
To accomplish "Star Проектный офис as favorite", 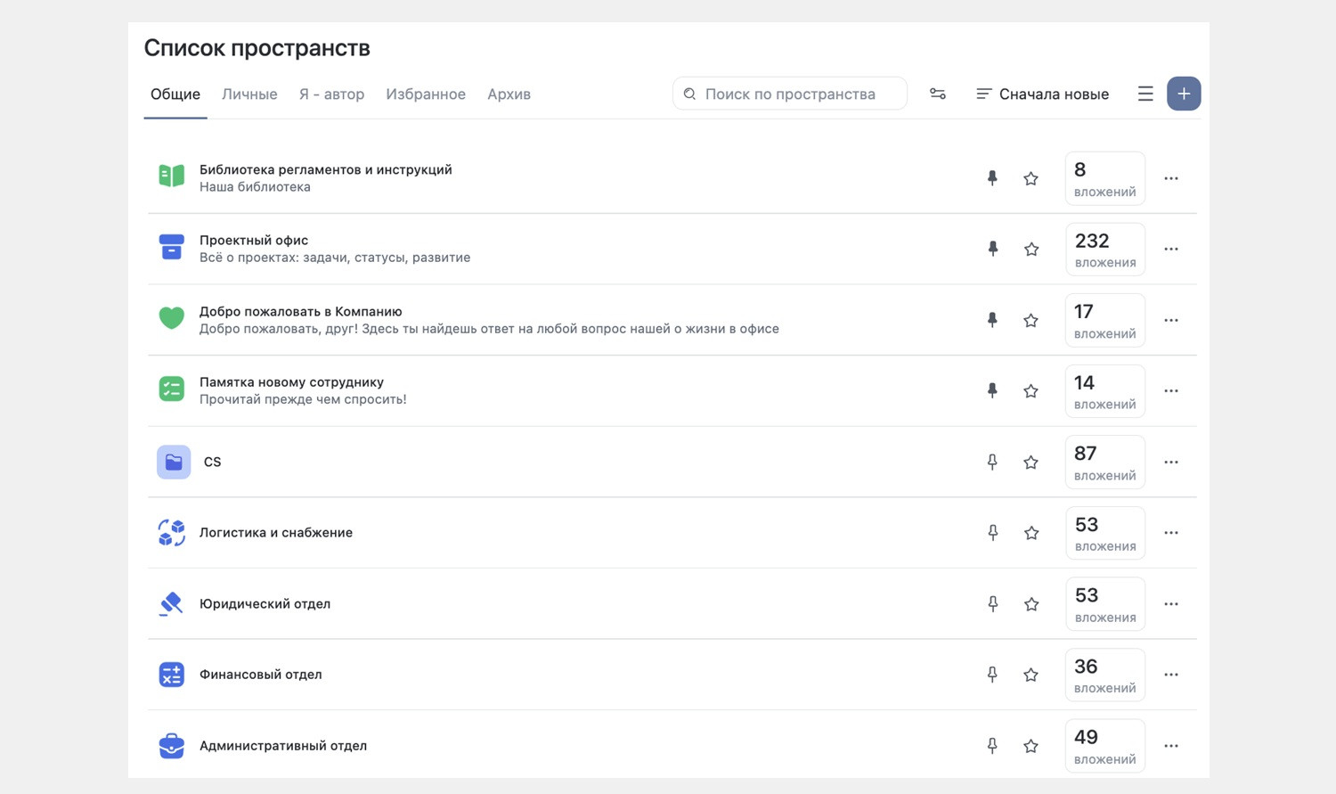I will (1031, 249).
